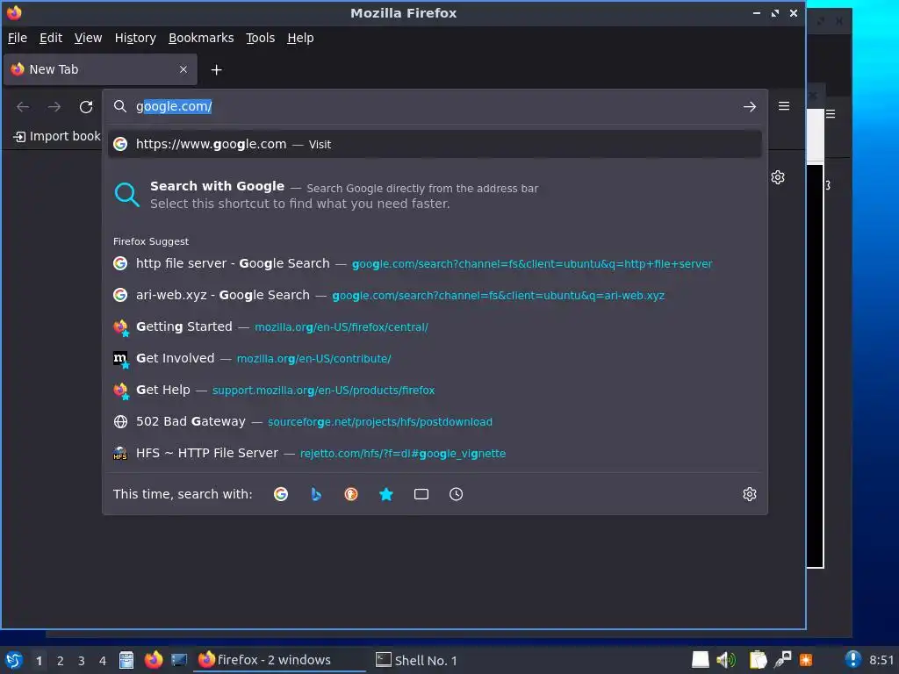
Task: Click Import bookmarks toolbar button
Action: click(57, 136)
